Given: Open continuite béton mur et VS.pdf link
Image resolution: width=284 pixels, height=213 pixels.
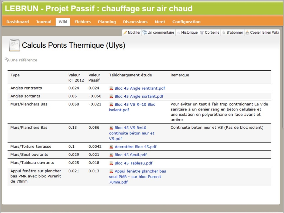Looking at the screenshot, I should [x=132, y=133].
